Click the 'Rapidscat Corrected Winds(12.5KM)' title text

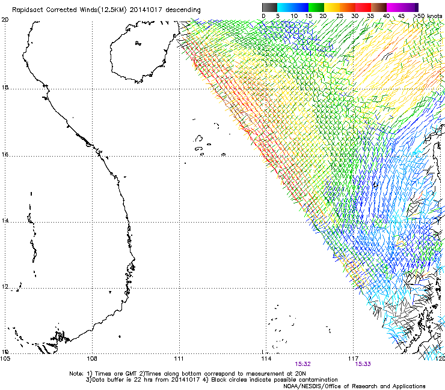pyautogui.click(x=69, y=10)
